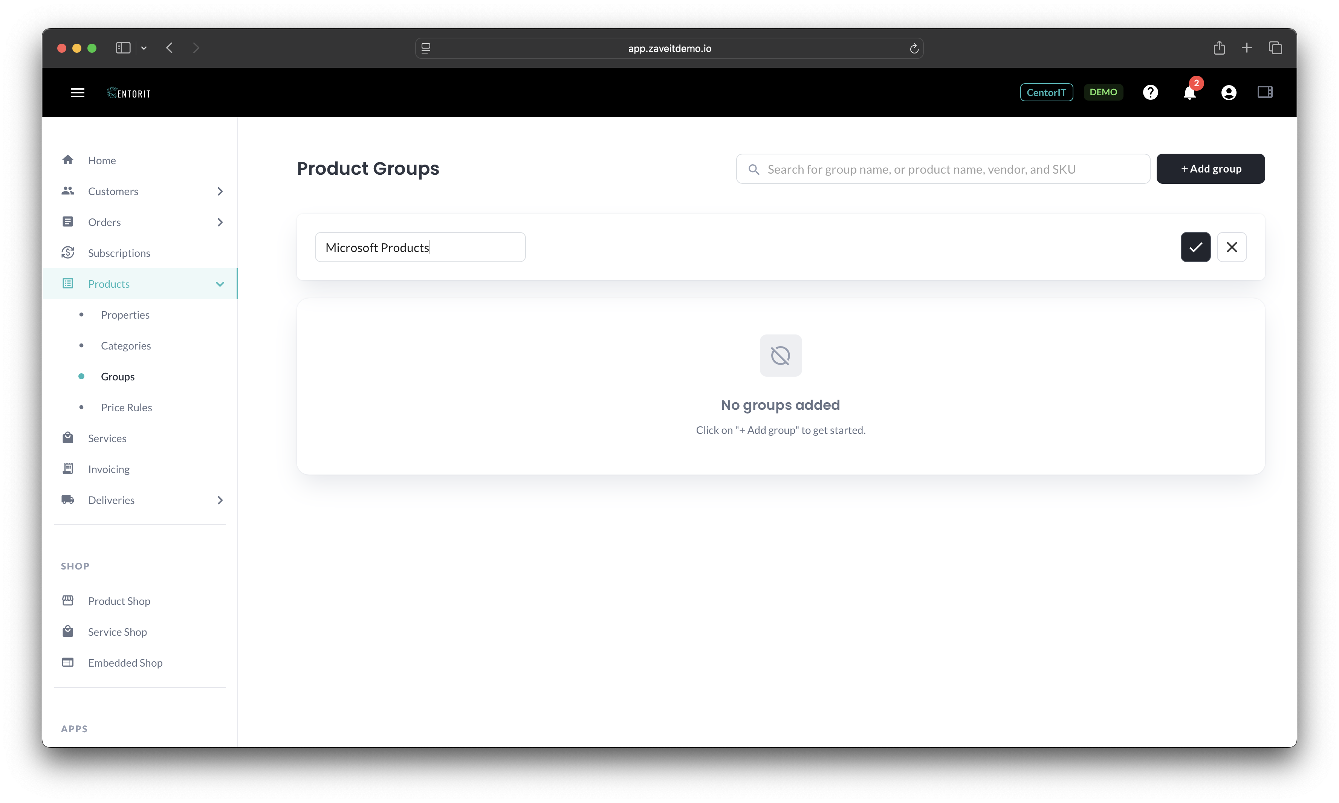Click the Home sidebar icon
Screen dimensions: 1339x803
pyautogui.click(x=68, y=160)
